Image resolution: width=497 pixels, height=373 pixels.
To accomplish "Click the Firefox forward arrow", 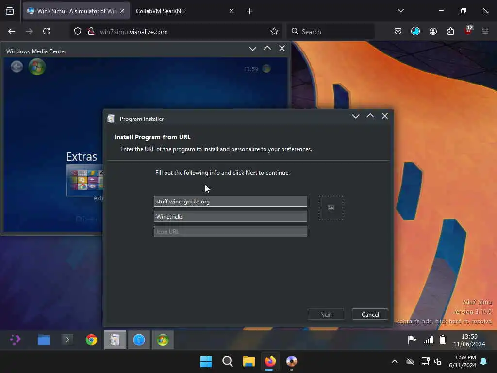I will tap(29, 32).
